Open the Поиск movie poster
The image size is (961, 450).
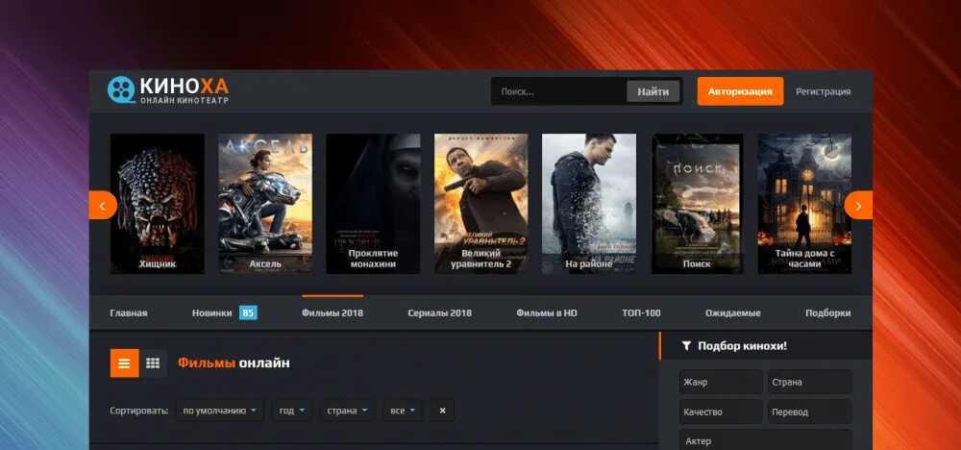click(x=697, y=204)
